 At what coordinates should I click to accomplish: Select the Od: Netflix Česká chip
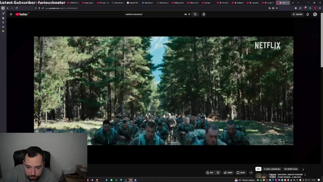click(x=291, y=169)
